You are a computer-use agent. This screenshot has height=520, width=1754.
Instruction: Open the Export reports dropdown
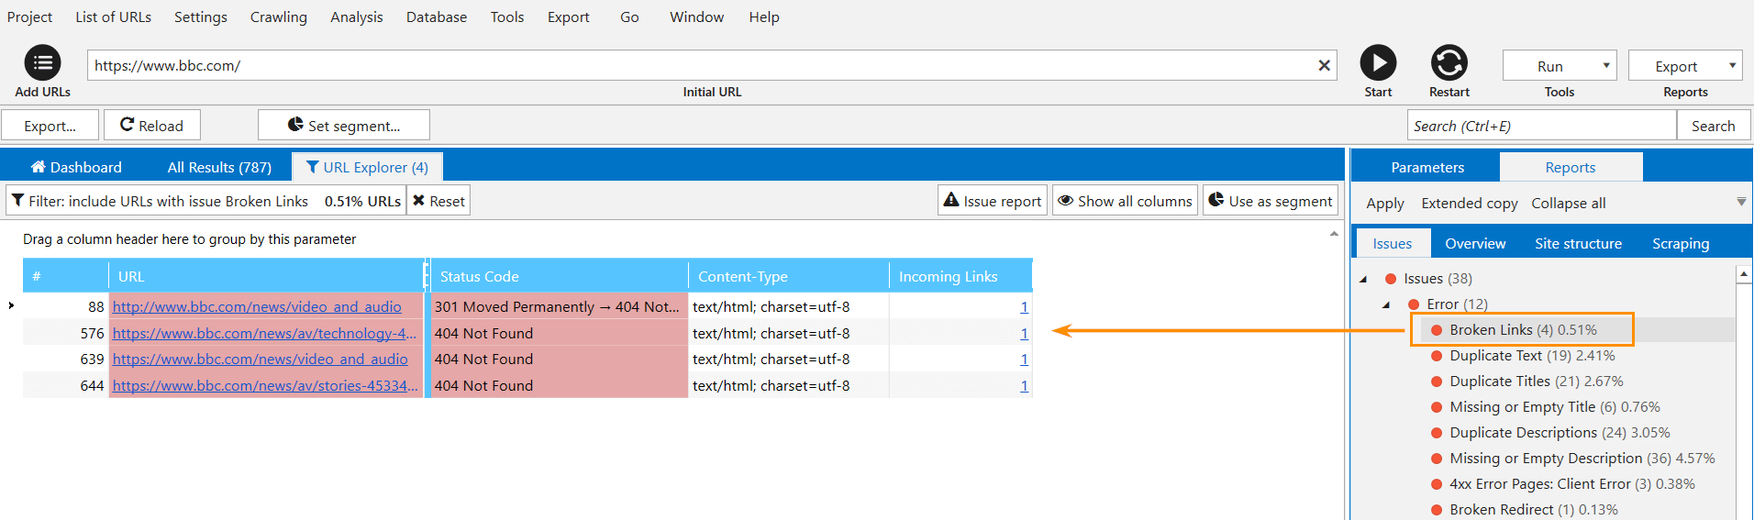(1685, 66)
